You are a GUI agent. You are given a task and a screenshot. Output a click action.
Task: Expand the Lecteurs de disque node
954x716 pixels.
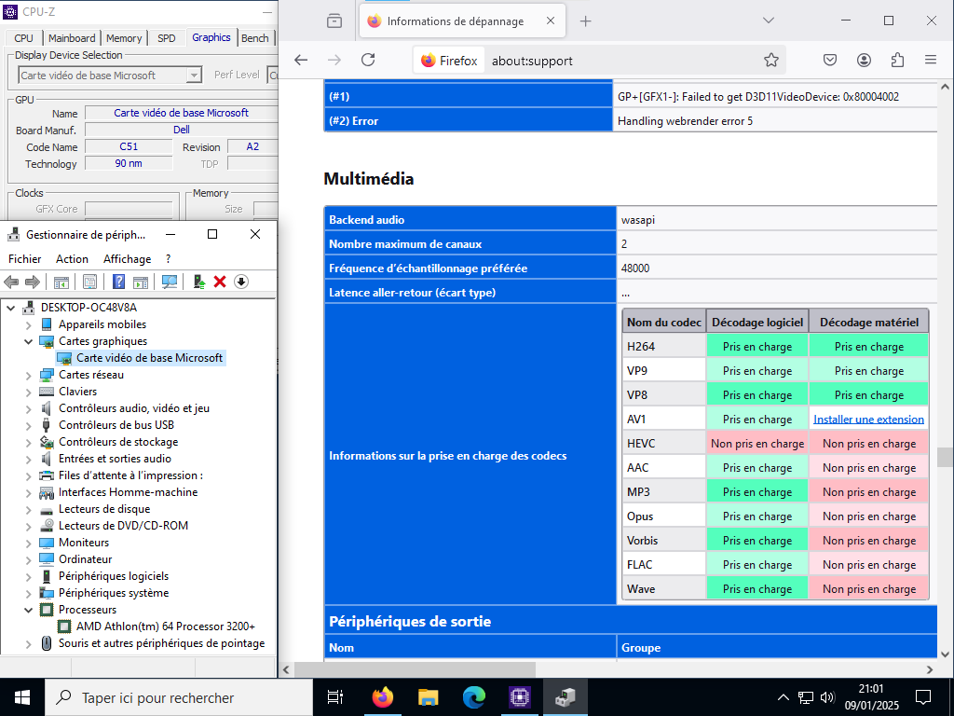tap(29, 510)
